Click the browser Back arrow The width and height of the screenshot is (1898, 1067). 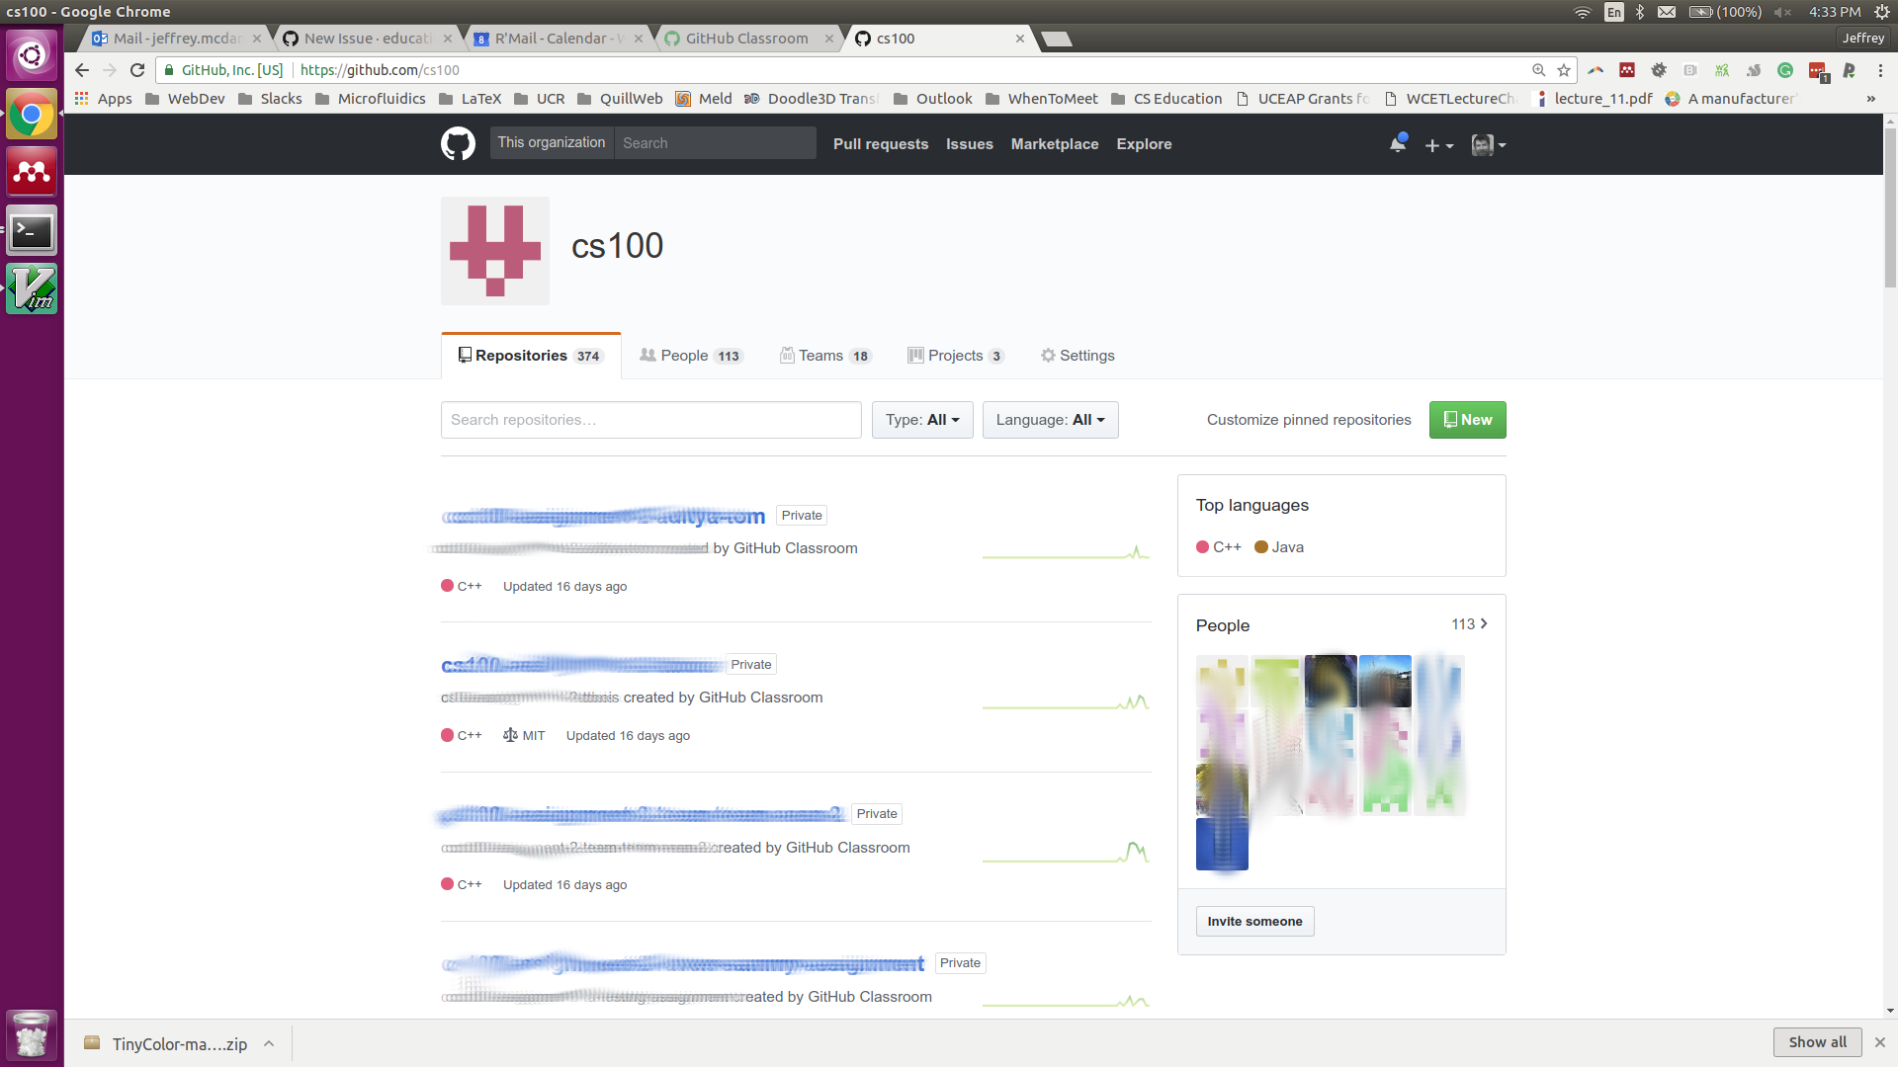pos(82,70)
